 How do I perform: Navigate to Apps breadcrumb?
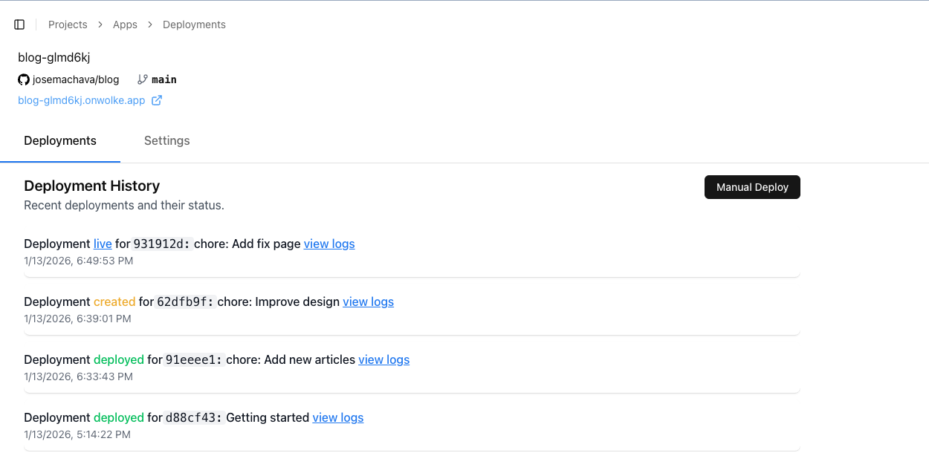(x=125, y=25)
